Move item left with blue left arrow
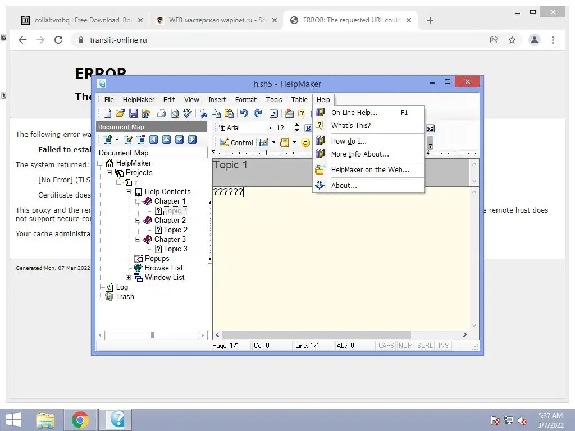The image size is (575, 431). coord(154,140)
